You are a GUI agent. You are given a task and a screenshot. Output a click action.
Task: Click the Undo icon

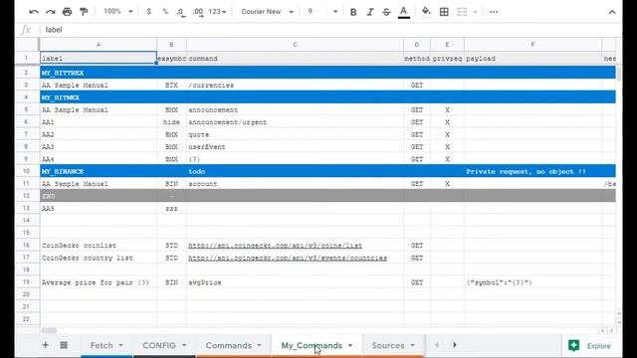coord(34,12)
